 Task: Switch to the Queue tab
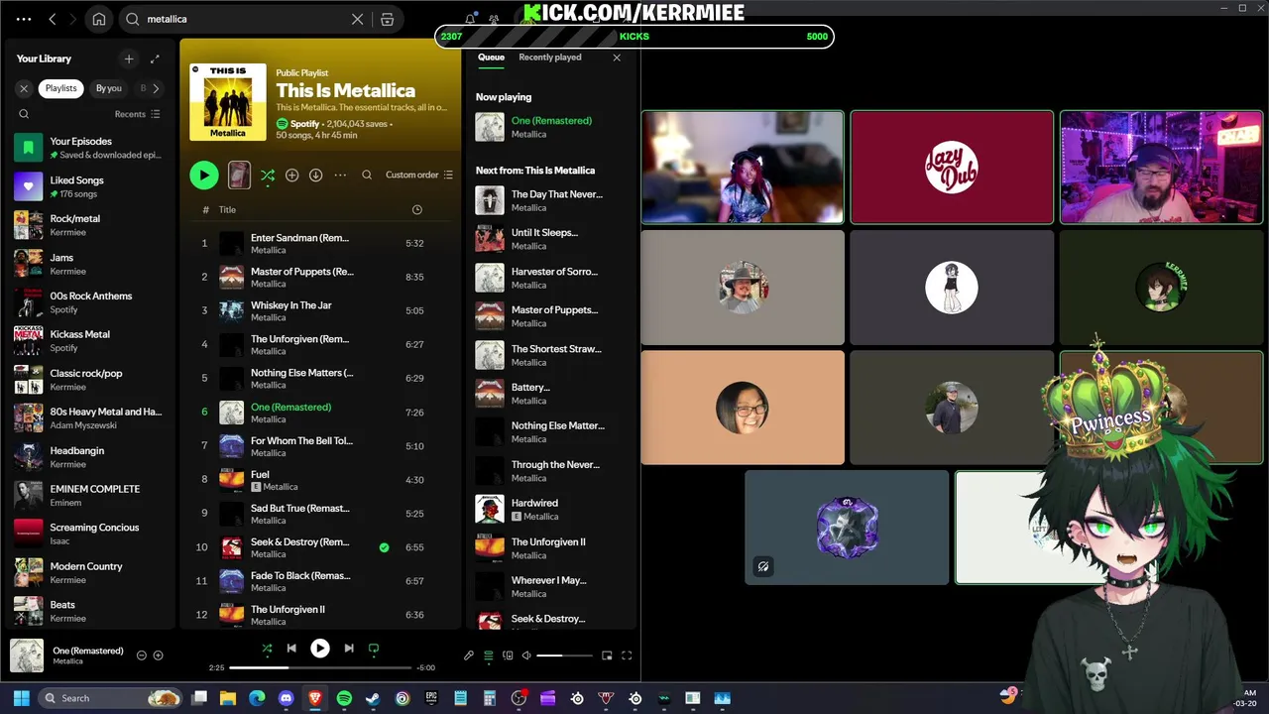click(x=491, y=58)
